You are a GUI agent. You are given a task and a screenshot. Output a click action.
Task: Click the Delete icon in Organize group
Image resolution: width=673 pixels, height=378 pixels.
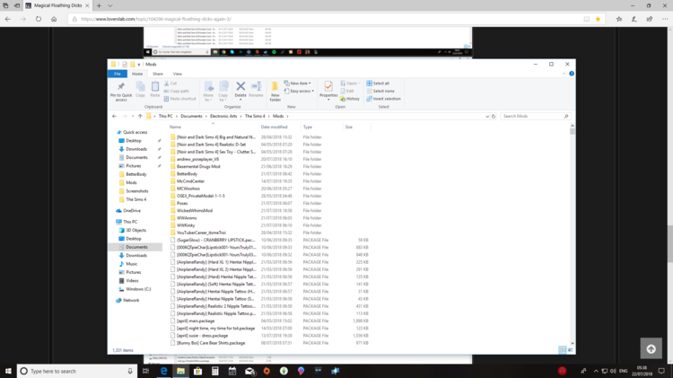click(x=240, y=90)
